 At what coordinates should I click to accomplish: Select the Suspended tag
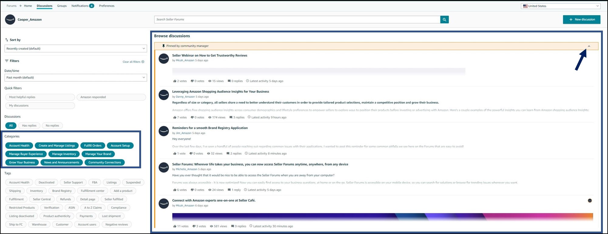133,183
